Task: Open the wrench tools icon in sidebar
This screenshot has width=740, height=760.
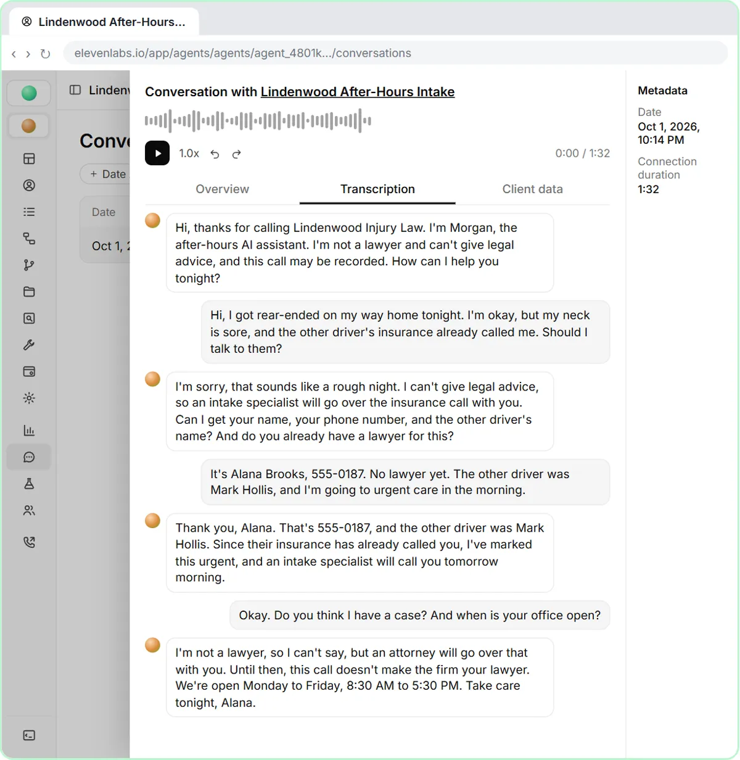Action: pos(29,345)
